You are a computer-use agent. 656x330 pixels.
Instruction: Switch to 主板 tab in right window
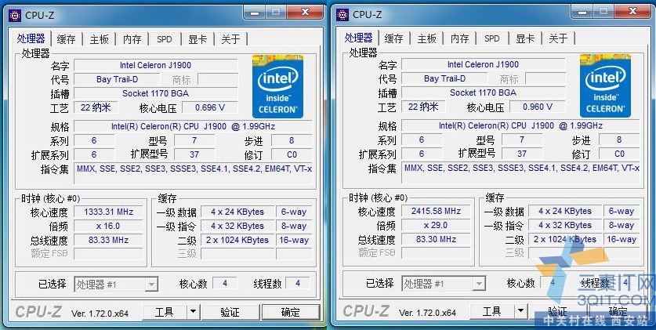(426, 39)
